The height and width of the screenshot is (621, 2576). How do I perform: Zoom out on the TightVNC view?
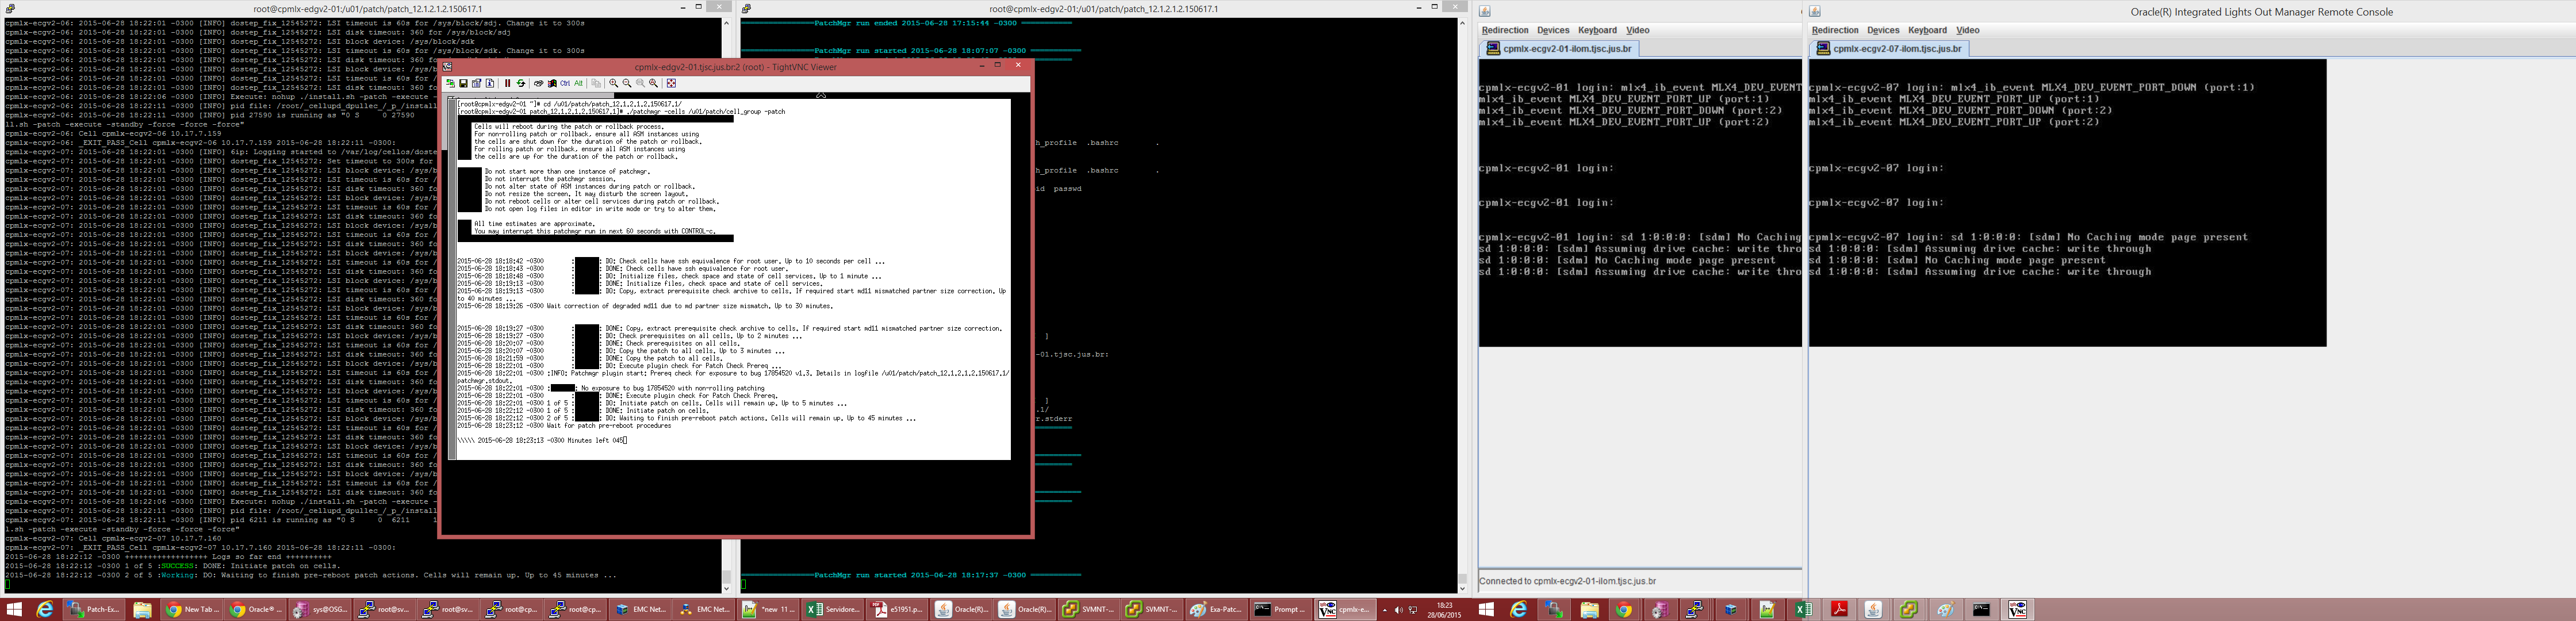coord(627,83)
